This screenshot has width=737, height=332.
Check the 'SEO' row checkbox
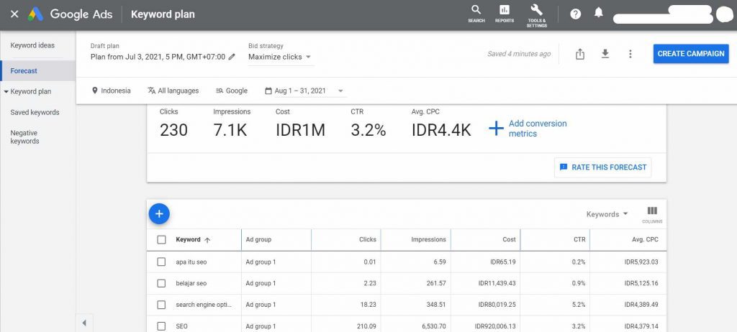click(x=161, y=326)
